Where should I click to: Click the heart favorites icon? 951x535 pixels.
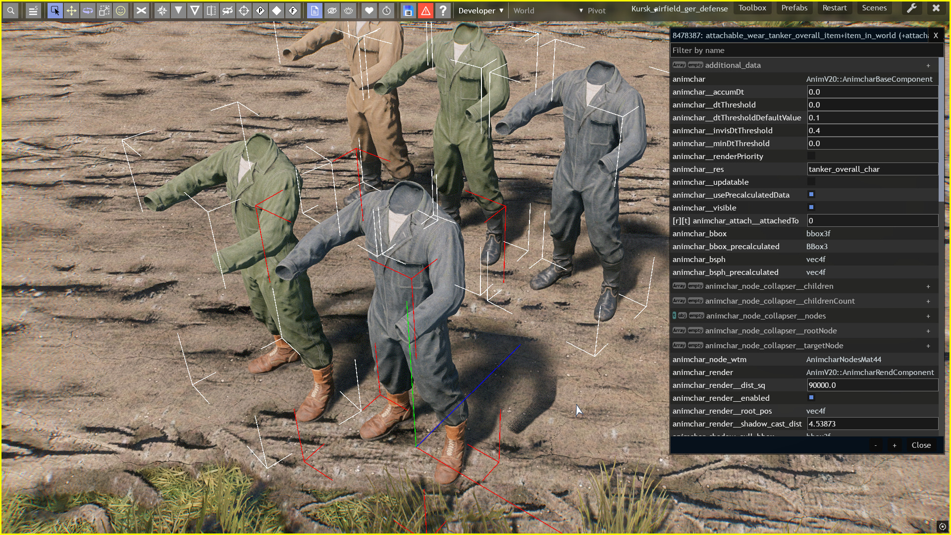[x=369, y=10]
